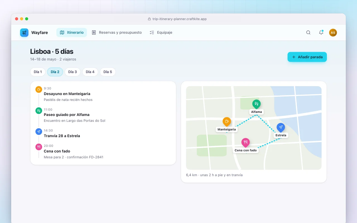357x223 pixels.
Task: Go to the Equipaje tab
Action: (161, 33)
